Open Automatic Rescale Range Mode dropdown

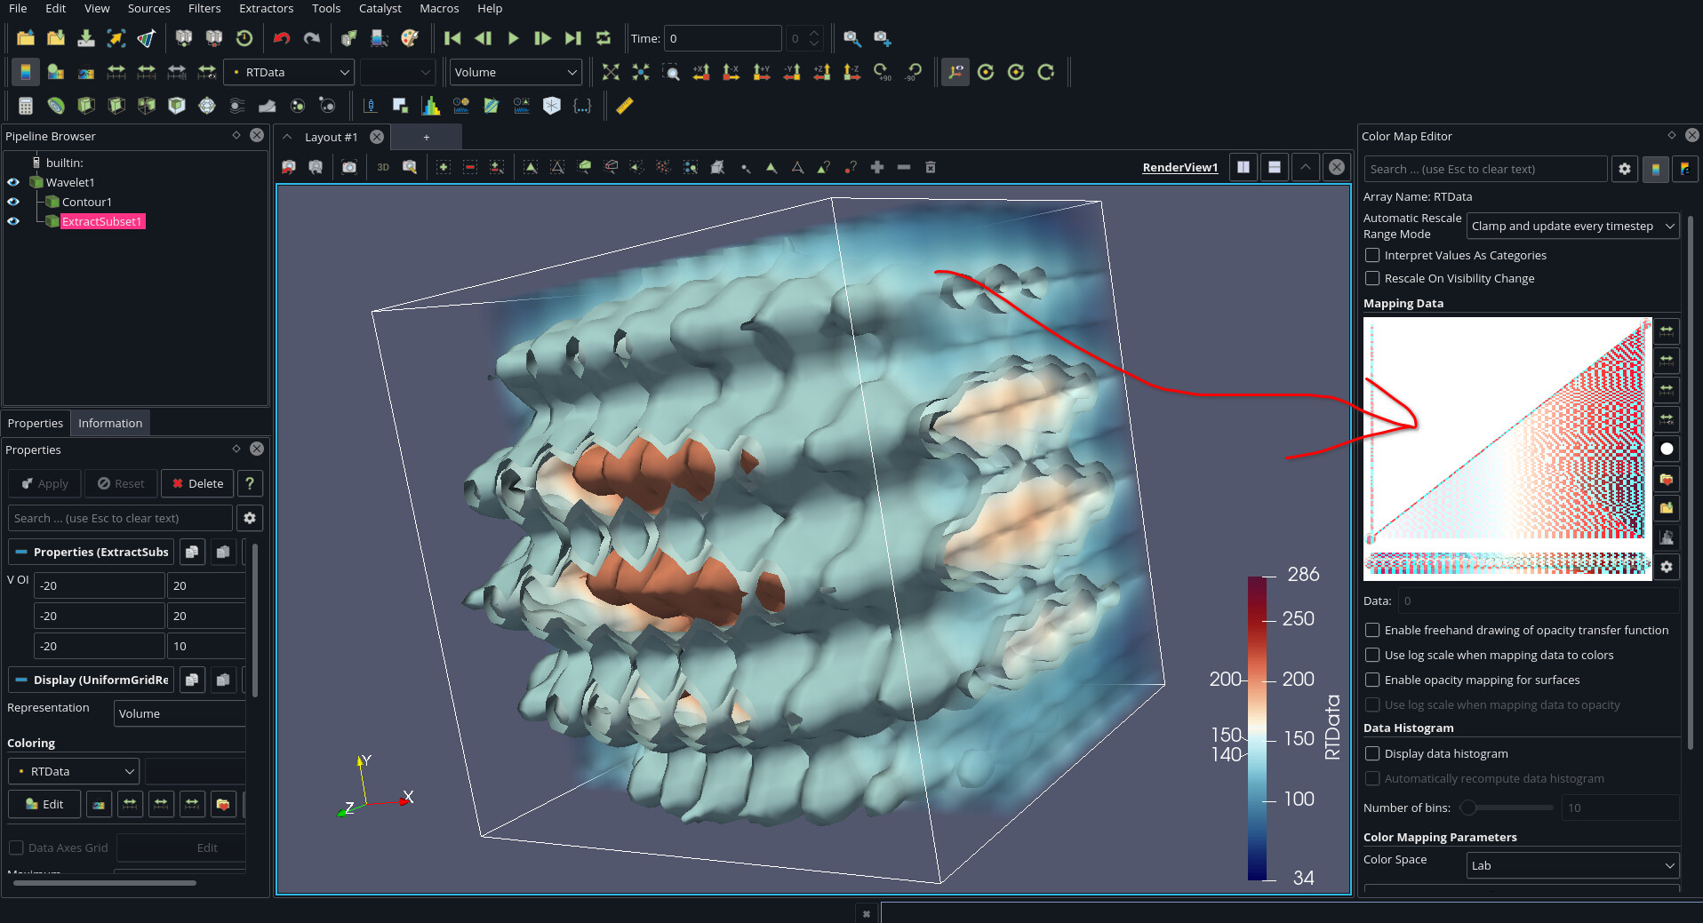(1572, 226)
